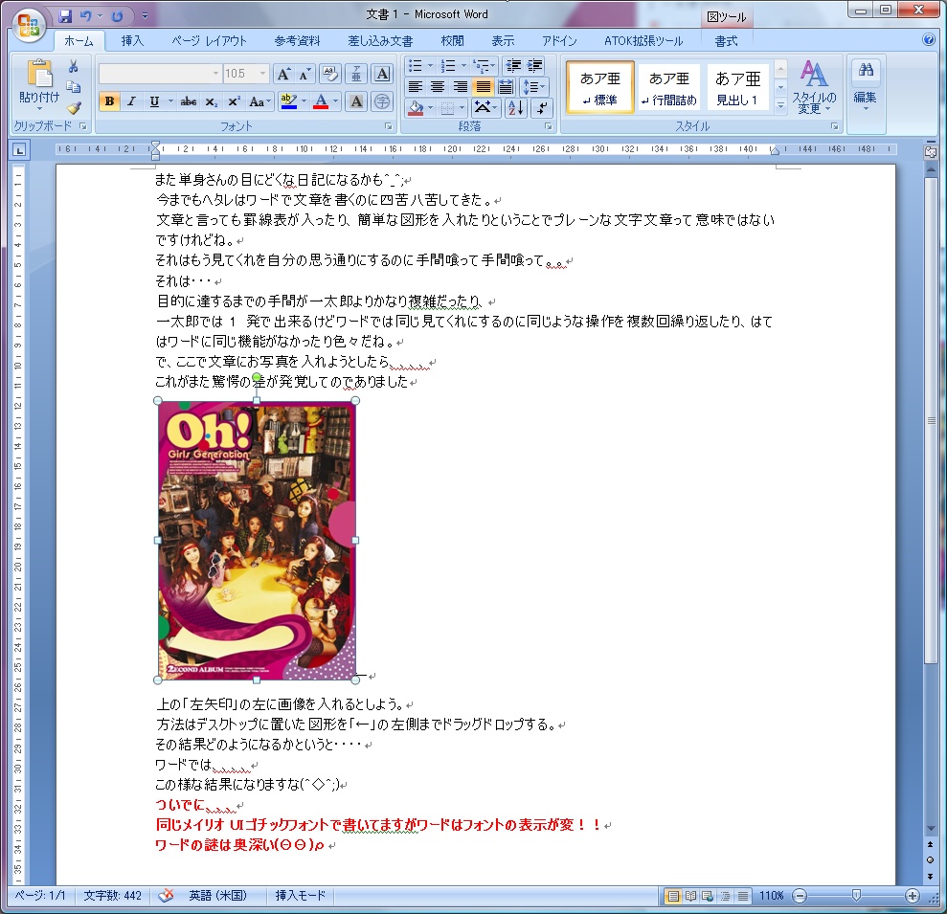The width and height of the screenshot is (947, 914).
Task: Open スタイルの変更 change styles menu
Action: point(814,87)
